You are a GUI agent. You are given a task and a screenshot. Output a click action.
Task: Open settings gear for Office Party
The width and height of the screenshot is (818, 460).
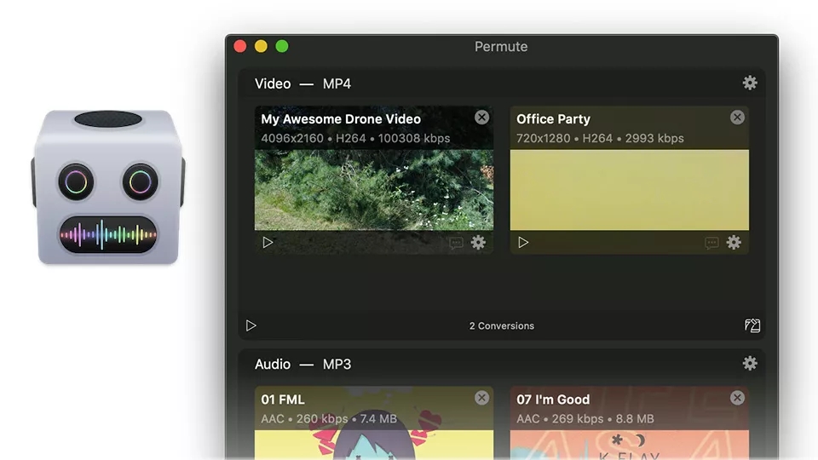pyautogui.click(x=734, y=243)
